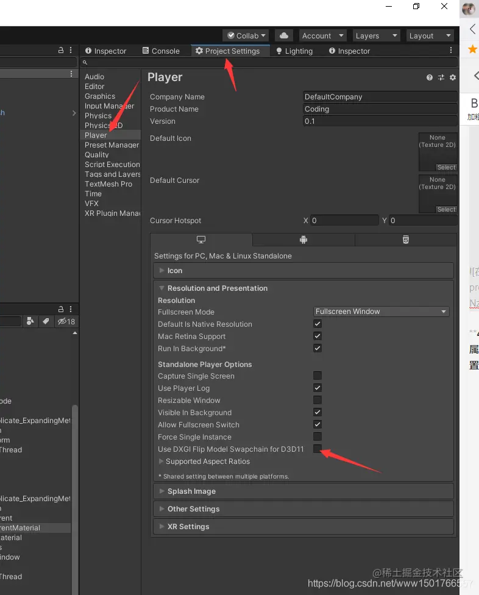Select Quality in settings list
The image size is (479, 595).
[97, 155]
